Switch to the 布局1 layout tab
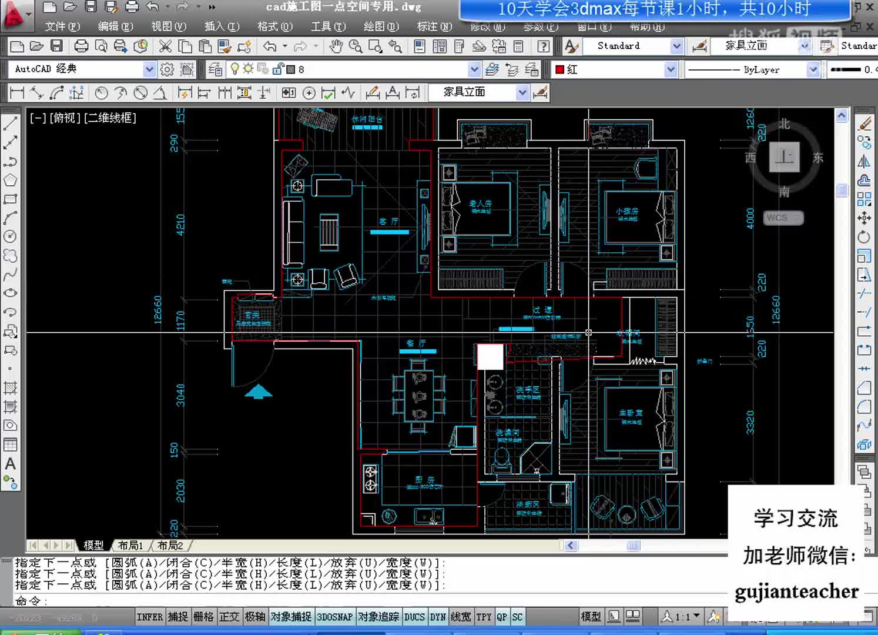Screen dimensions: 878x635 [x=130, y=546]
